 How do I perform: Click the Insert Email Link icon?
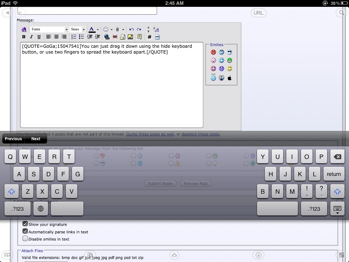click(x=122, y=37)
